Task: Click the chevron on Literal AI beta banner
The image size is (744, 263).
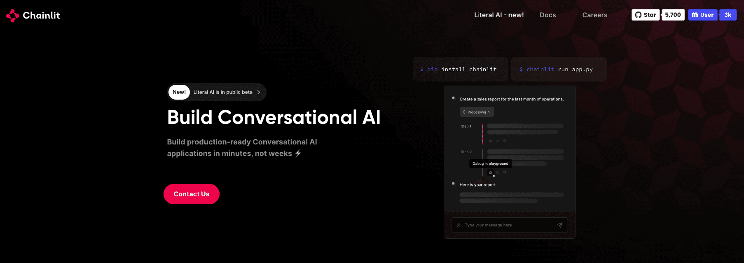Action: click(x=259, y=92)
